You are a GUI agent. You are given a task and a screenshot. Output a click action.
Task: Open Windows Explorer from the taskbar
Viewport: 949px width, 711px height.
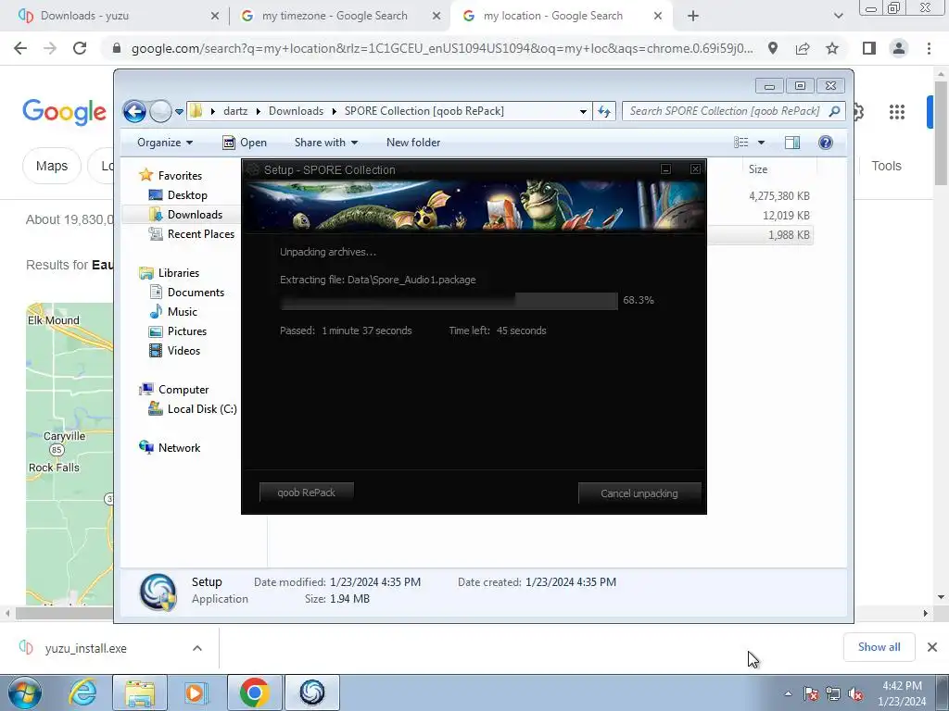pyautogui.click(x=140, y=692)
